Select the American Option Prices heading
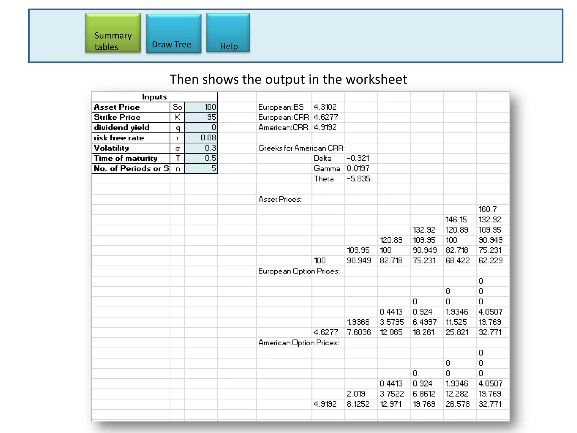 pos(299,343)
